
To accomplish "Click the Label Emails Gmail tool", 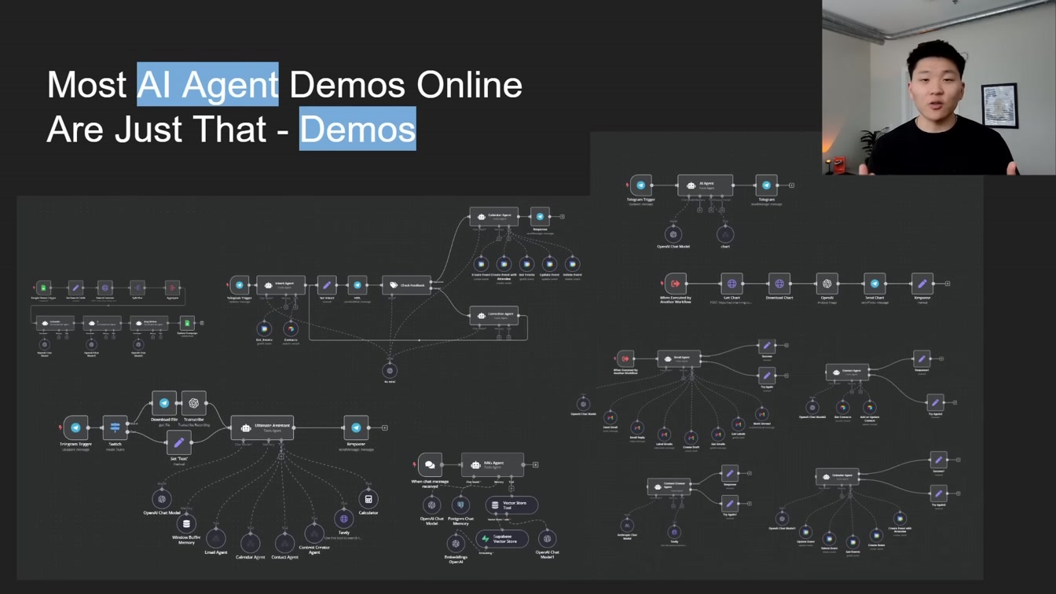I will point(664,434).
